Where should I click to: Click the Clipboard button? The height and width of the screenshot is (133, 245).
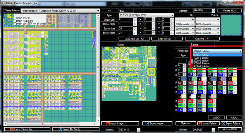click(x=186, y=123)
